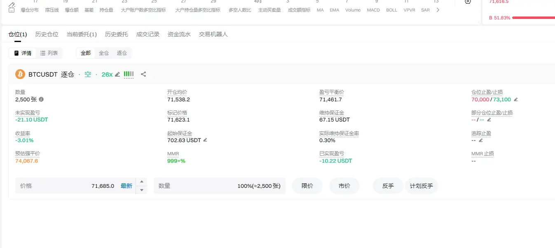The image size is (555, 248).
Task: Open the 仓位(1) tab
Action: point(18,34)
